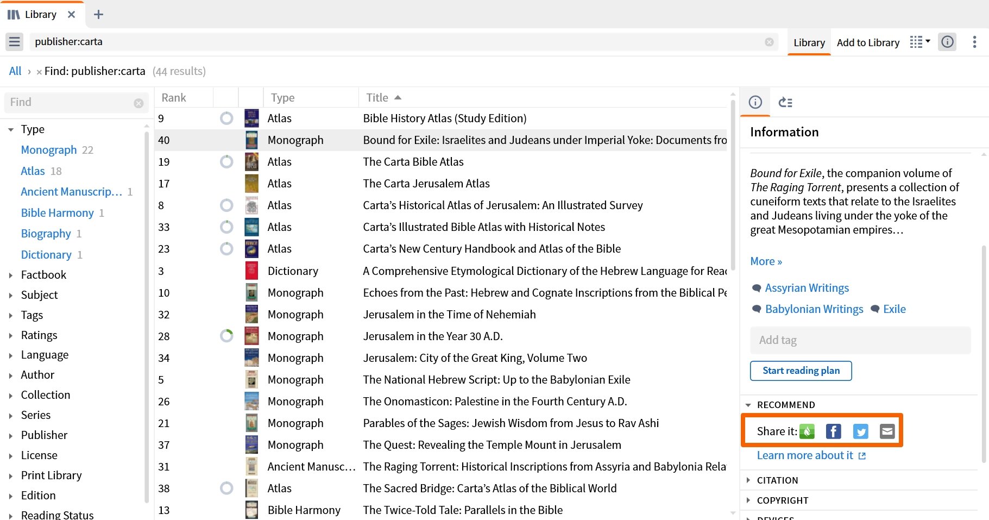Expand the COPYRIGHT section

[x=748, y=500]
